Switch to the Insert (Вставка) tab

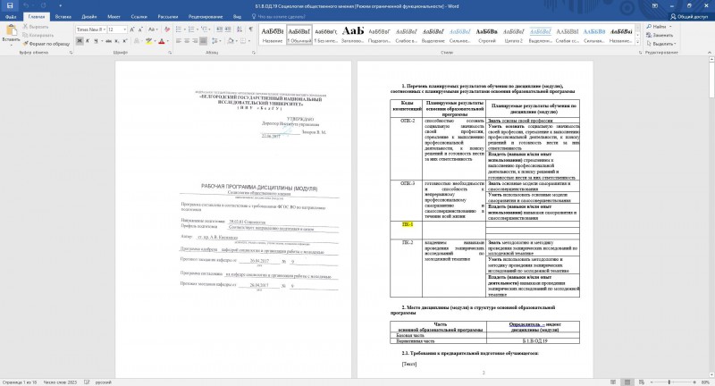[x=63, y=17]
